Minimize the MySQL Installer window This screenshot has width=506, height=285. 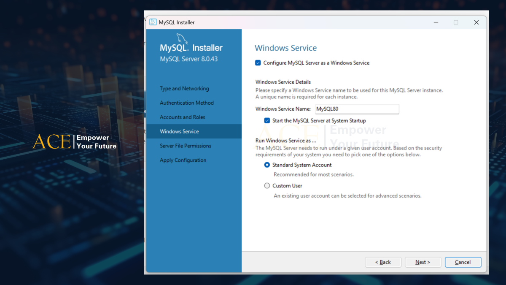[x=435, y=22]
